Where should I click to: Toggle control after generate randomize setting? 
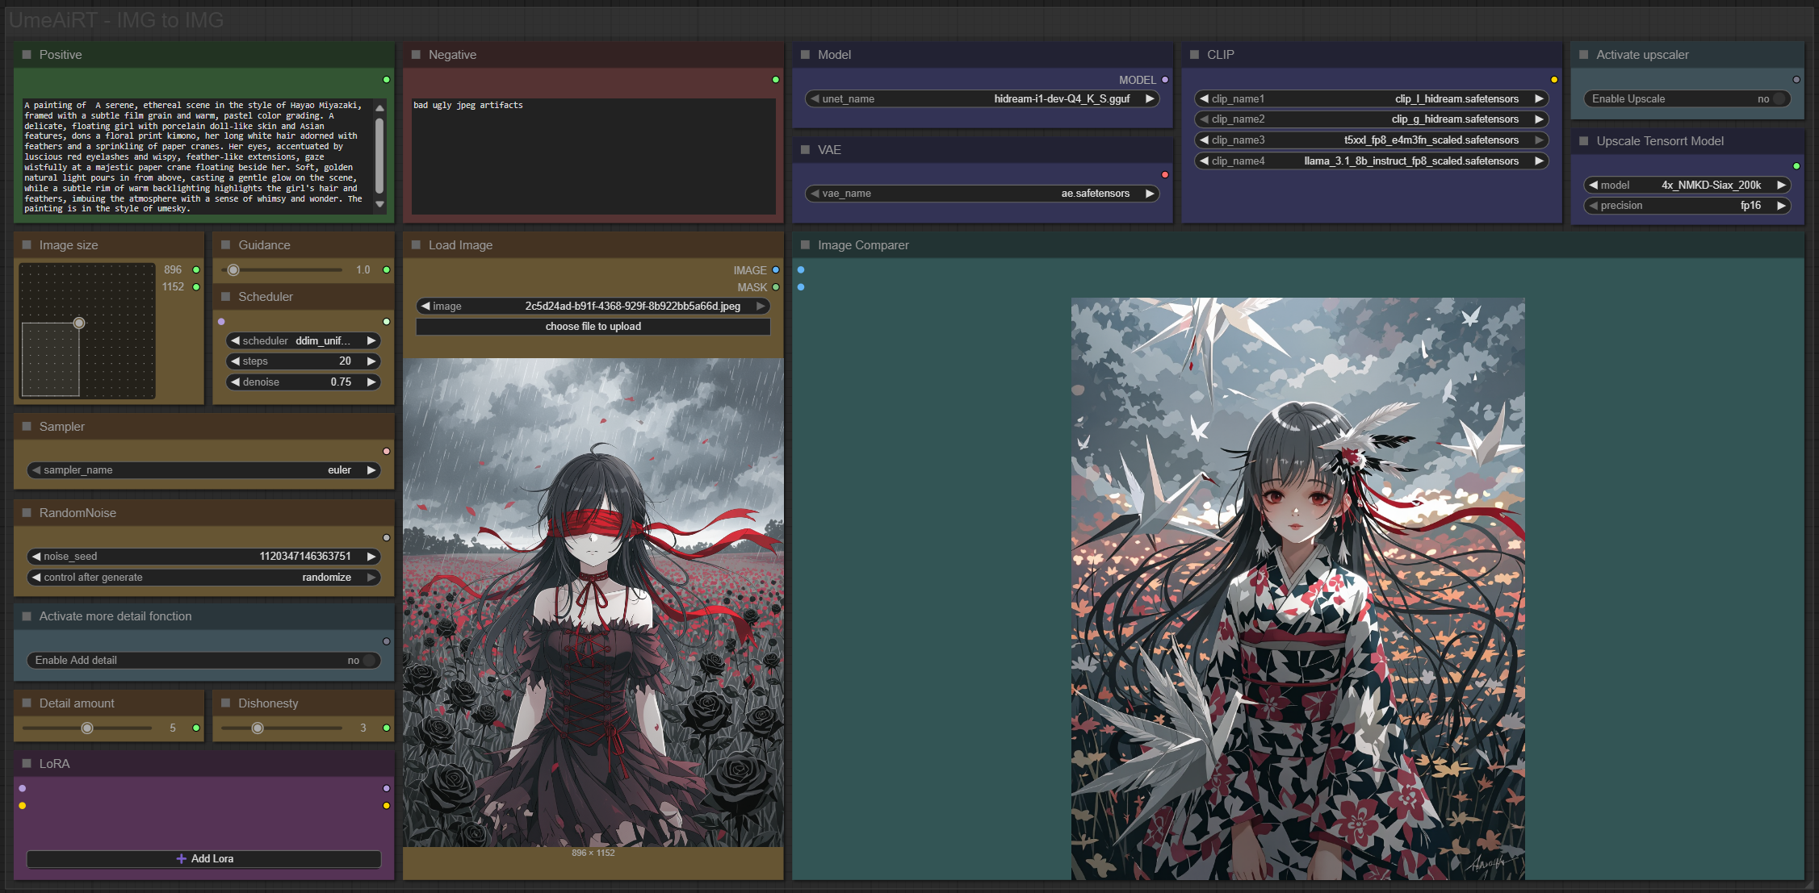pos(203,578)
